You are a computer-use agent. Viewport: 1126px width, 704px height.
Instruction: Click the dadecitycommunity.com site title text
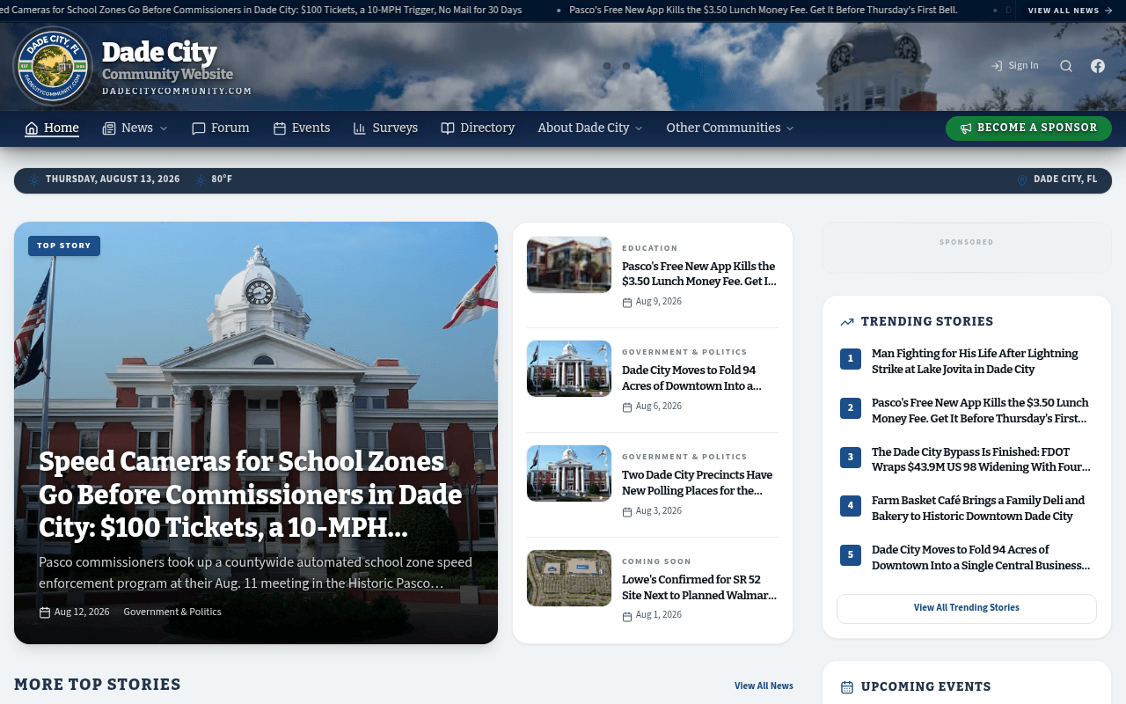tap(177, 92)
